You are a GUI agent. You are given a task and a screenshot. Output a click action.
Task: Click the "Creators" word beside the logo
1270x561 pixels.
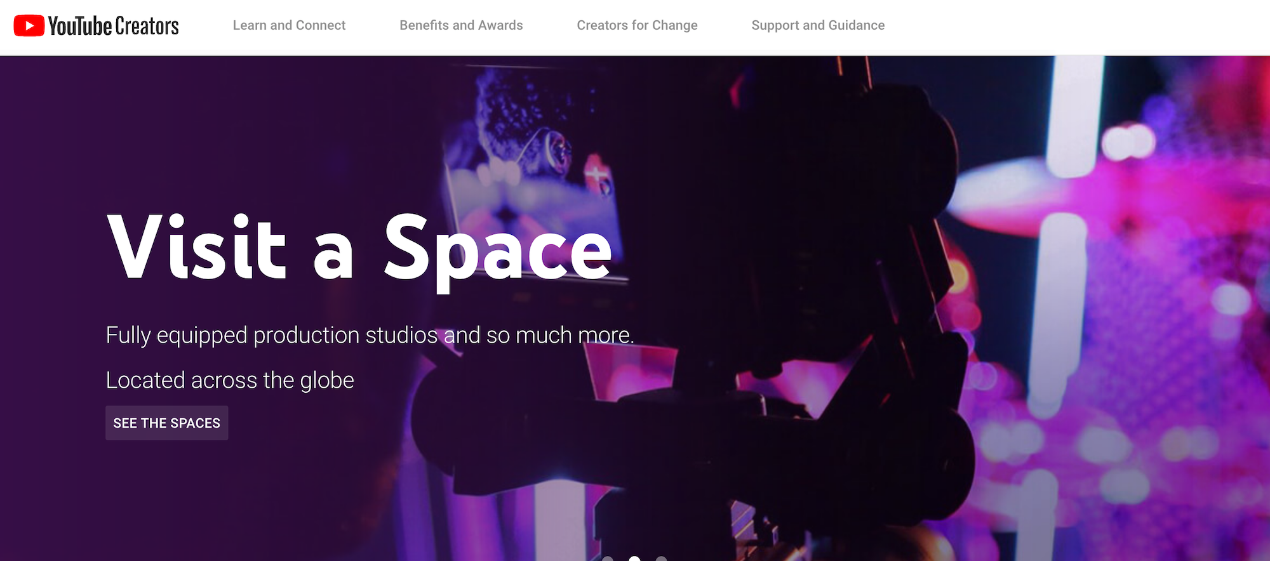click(147, 26)
